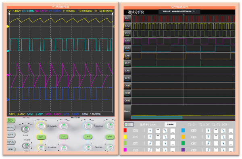Image resolution: width=242 pixels, height=159 pixels.
Task: Select high level trigger for CH3
Action: pyautogui.click(x=158, y=143)
